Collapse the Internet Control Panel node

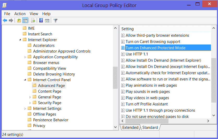(x=25, y=80)
